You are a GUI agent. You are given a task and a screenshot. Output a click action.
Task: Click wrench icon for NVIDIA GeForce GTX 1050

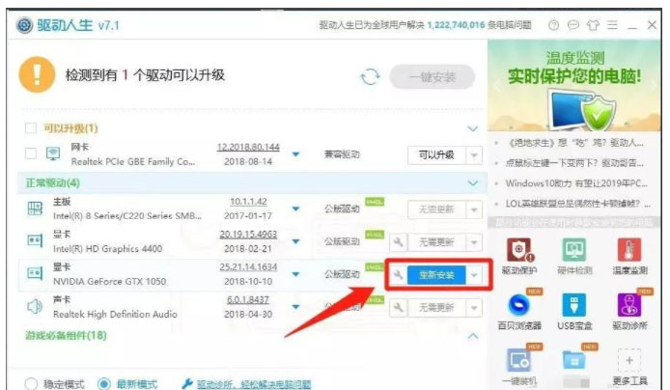pyautogui.click(x=398, y=275)
